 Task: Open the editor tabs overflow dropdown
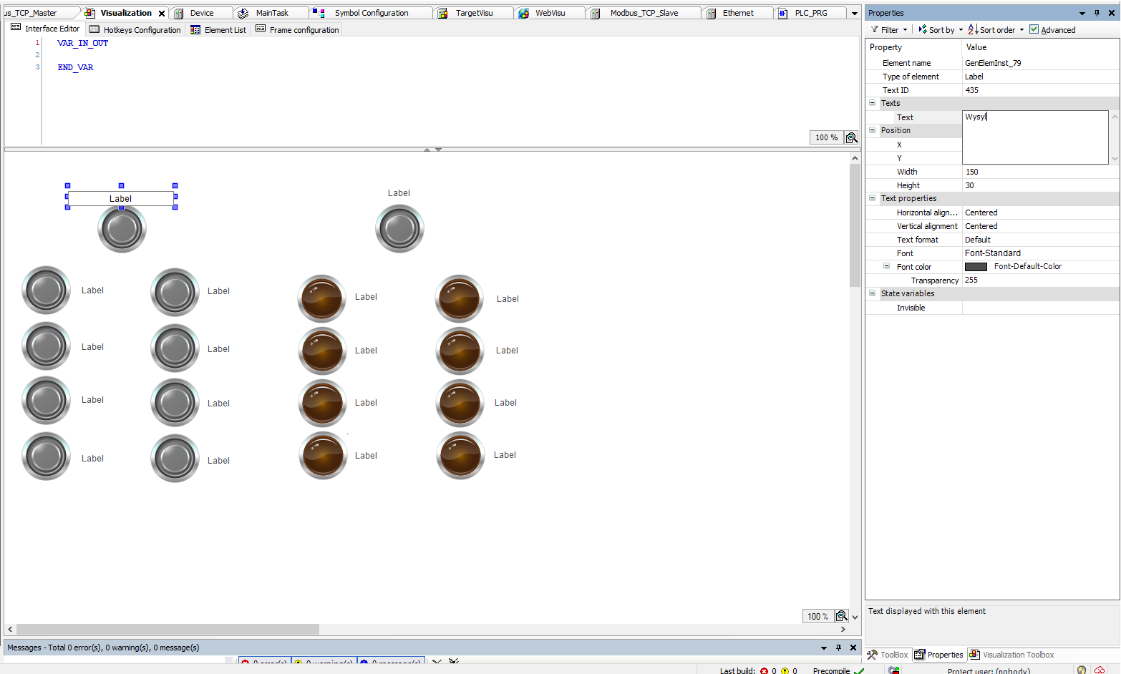pos(855,14)
